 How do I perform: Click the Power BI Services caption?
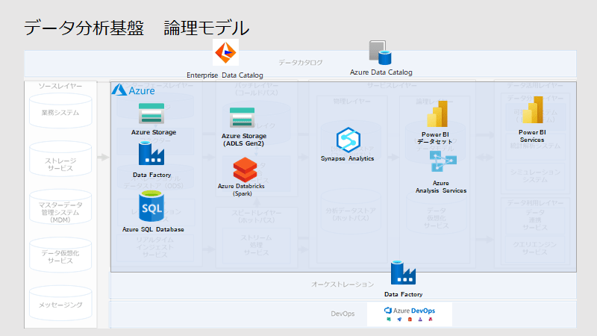(532, 136)
